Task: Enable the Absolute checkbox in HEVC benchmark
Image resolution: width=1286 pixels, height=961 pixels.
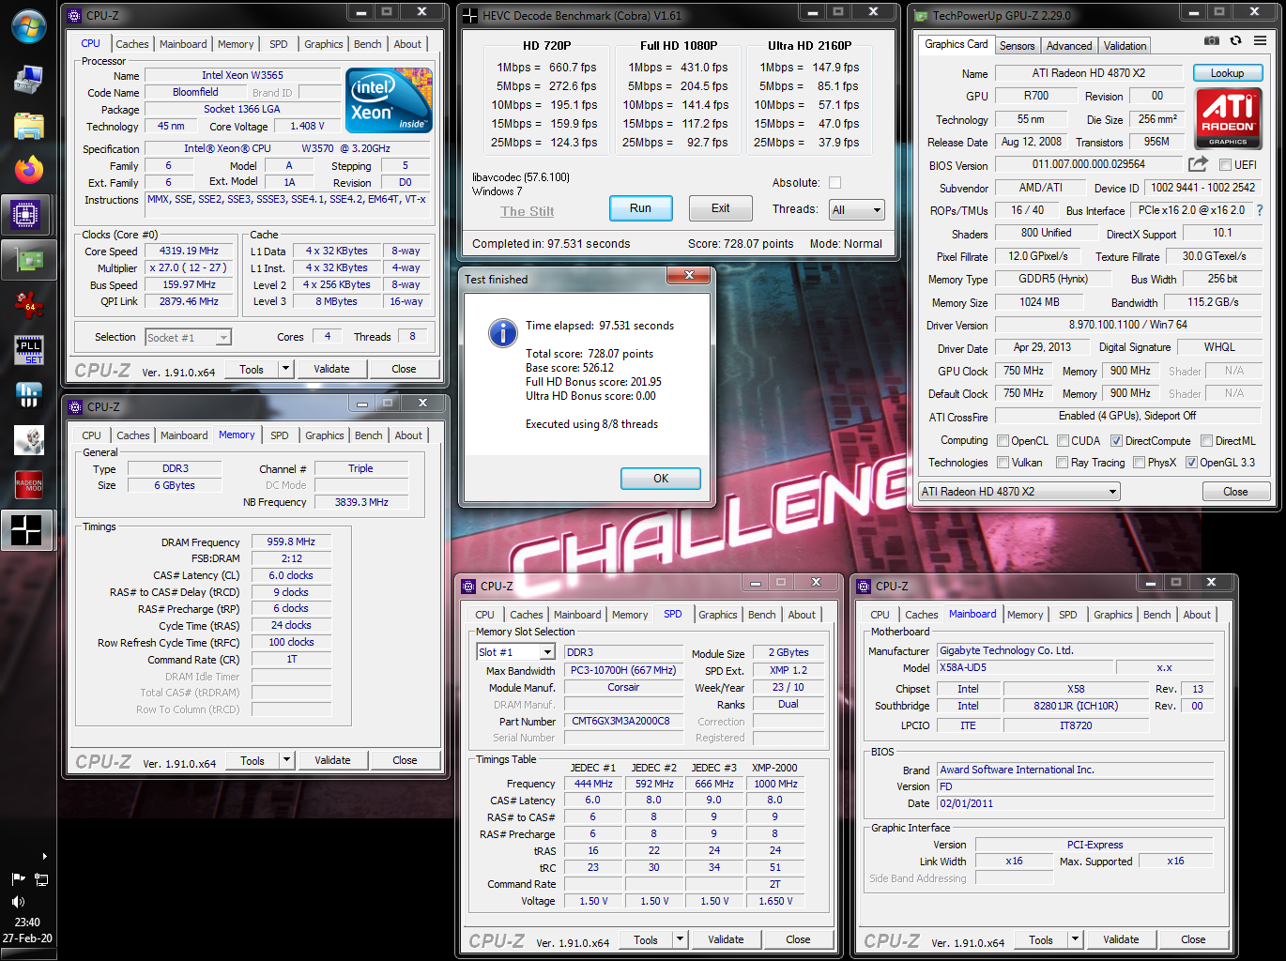Action: coord(834,183)
